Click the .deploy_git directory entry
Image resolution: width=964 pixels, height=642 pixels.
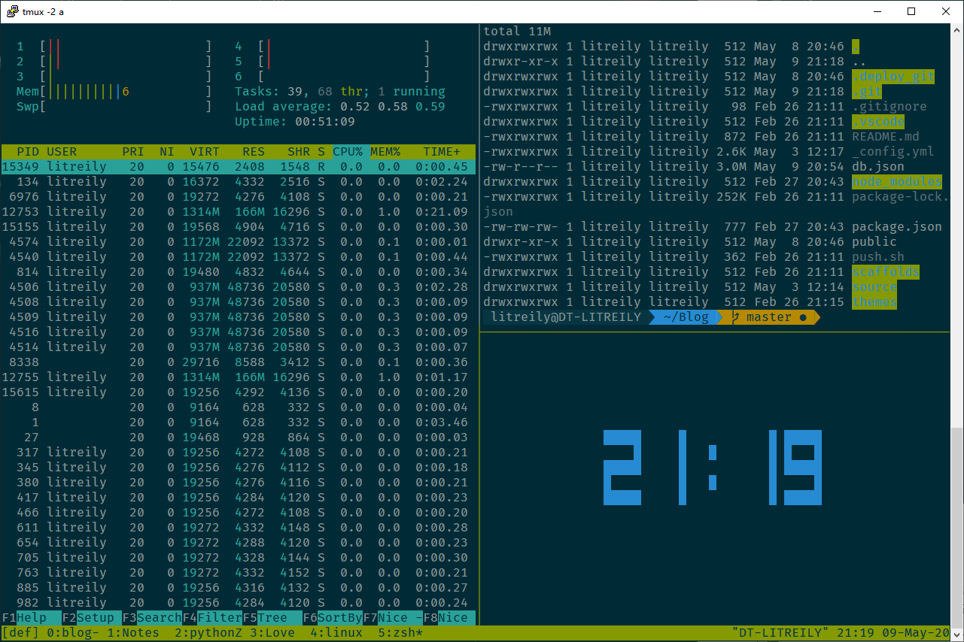coord(893,77)
